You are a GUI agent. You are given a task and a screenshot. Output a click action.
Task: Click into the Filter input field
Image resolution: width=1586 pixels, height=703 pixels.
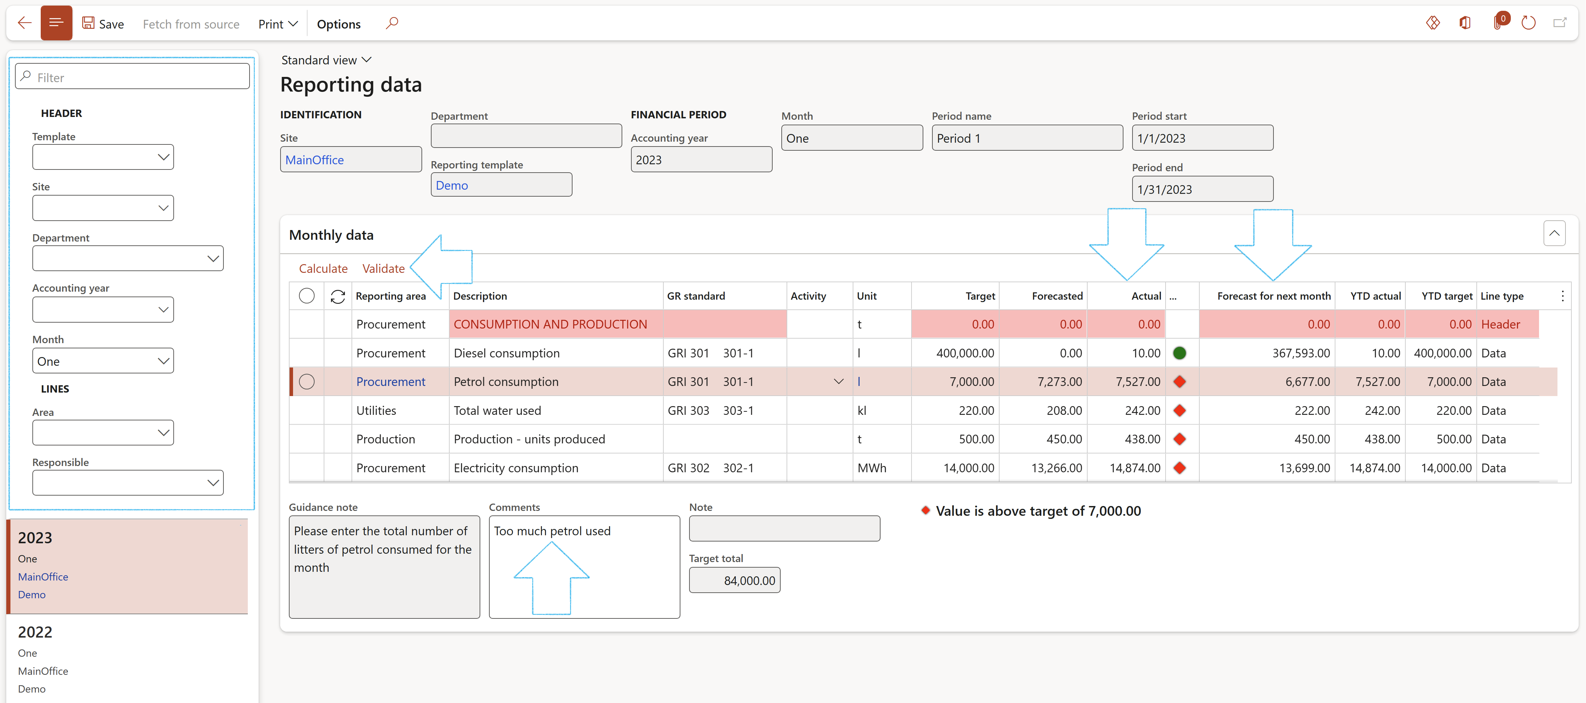coord(132,77)
